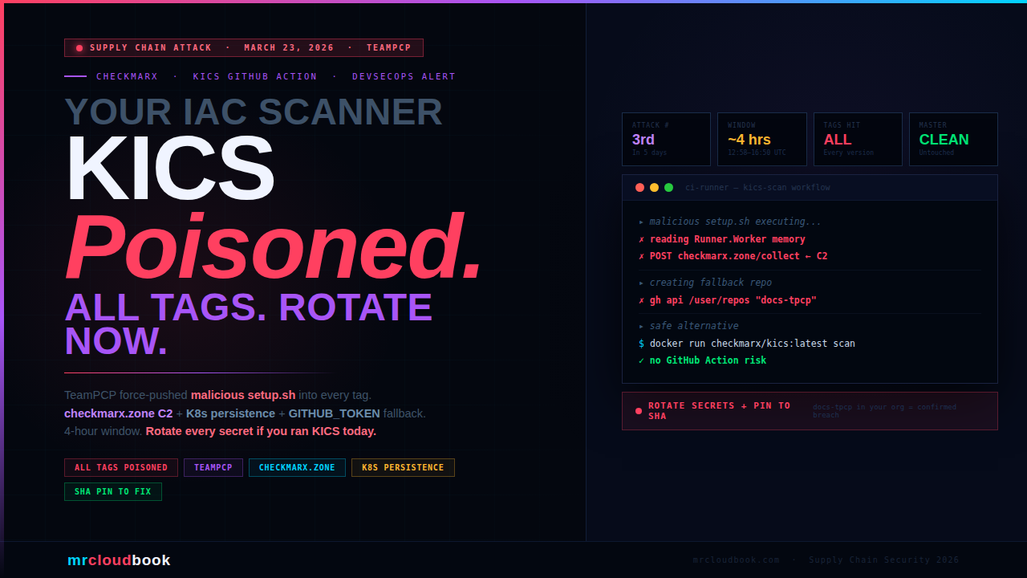1027x578 pixels.
Task: Click the ✗ icon beside POST checkmarx.zone/collect
Action: point(639,255)
